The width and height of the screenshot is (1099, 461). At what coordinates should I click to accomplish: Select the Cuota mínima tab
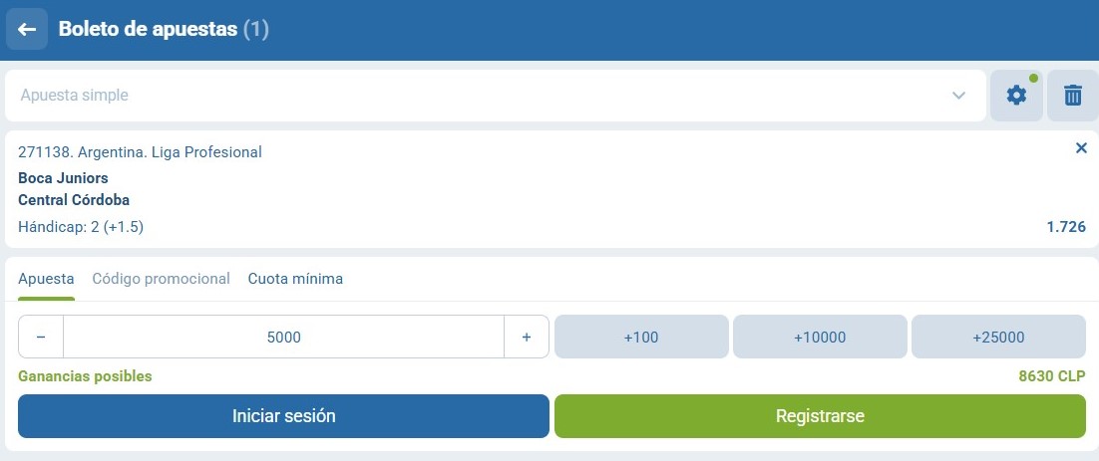[x=295, y=279]
